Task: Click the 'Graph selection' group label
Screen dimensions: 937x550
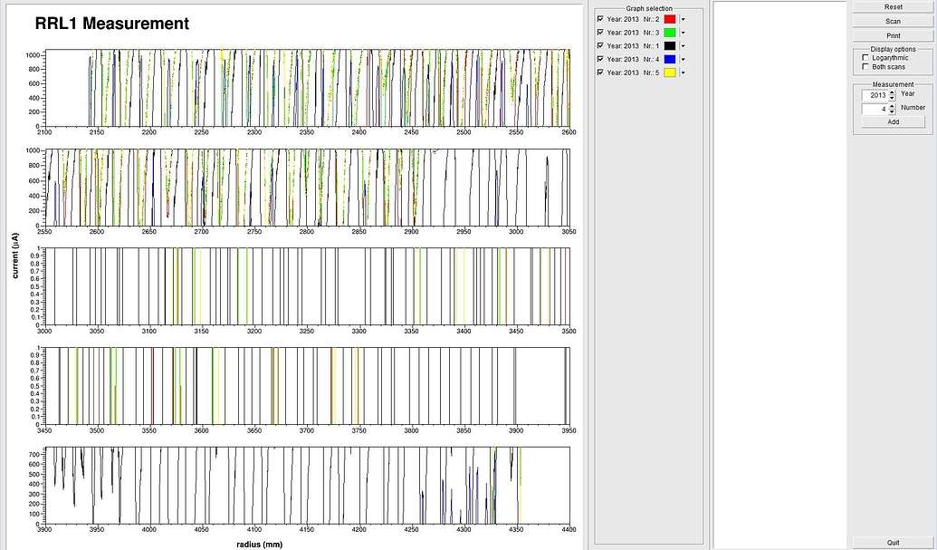Action: tap(649, 8)
